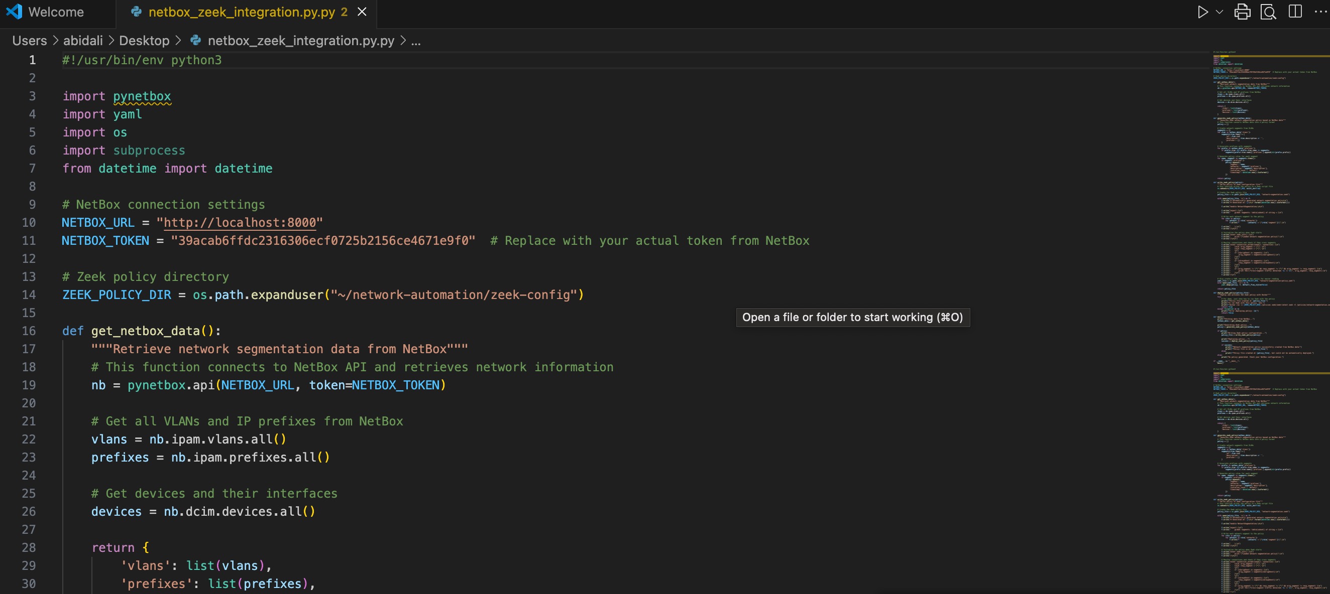Open the run options dropdown arrow

[1220, 12]
